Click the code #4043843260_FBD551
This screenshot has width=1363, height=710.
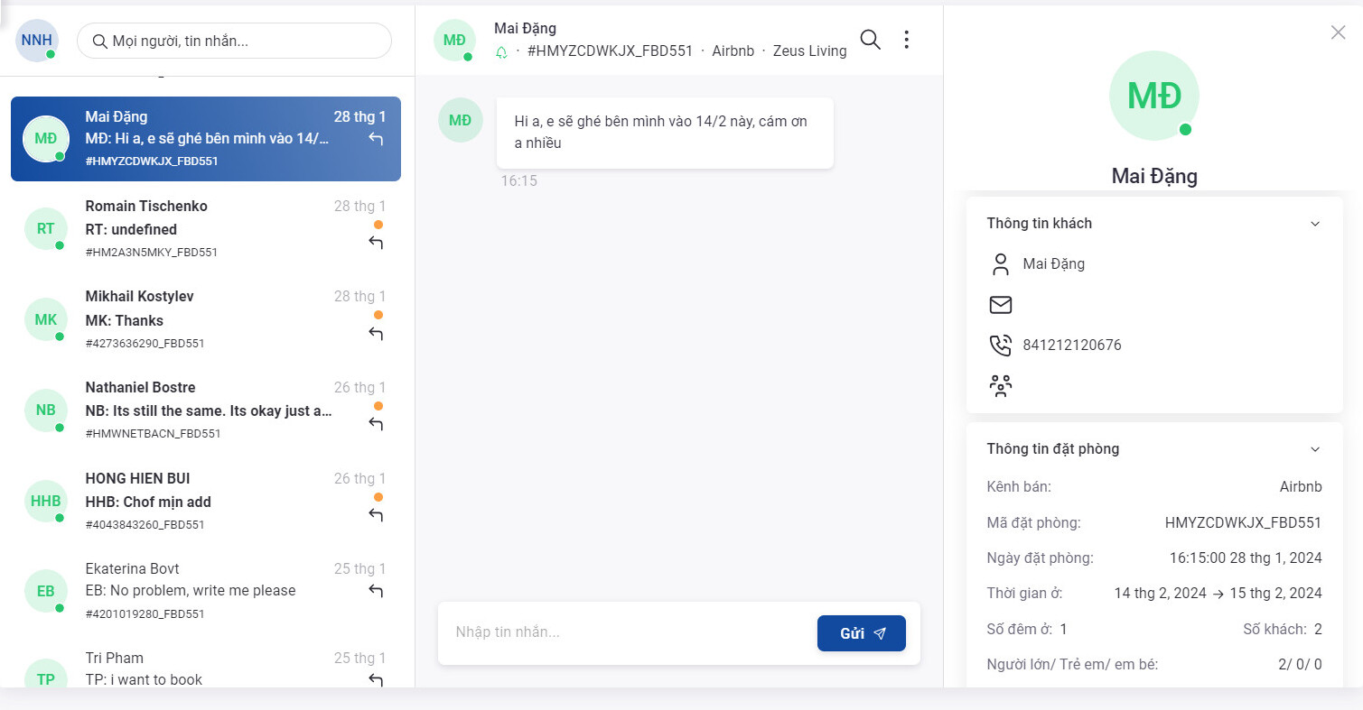click(x=145, y=525)
